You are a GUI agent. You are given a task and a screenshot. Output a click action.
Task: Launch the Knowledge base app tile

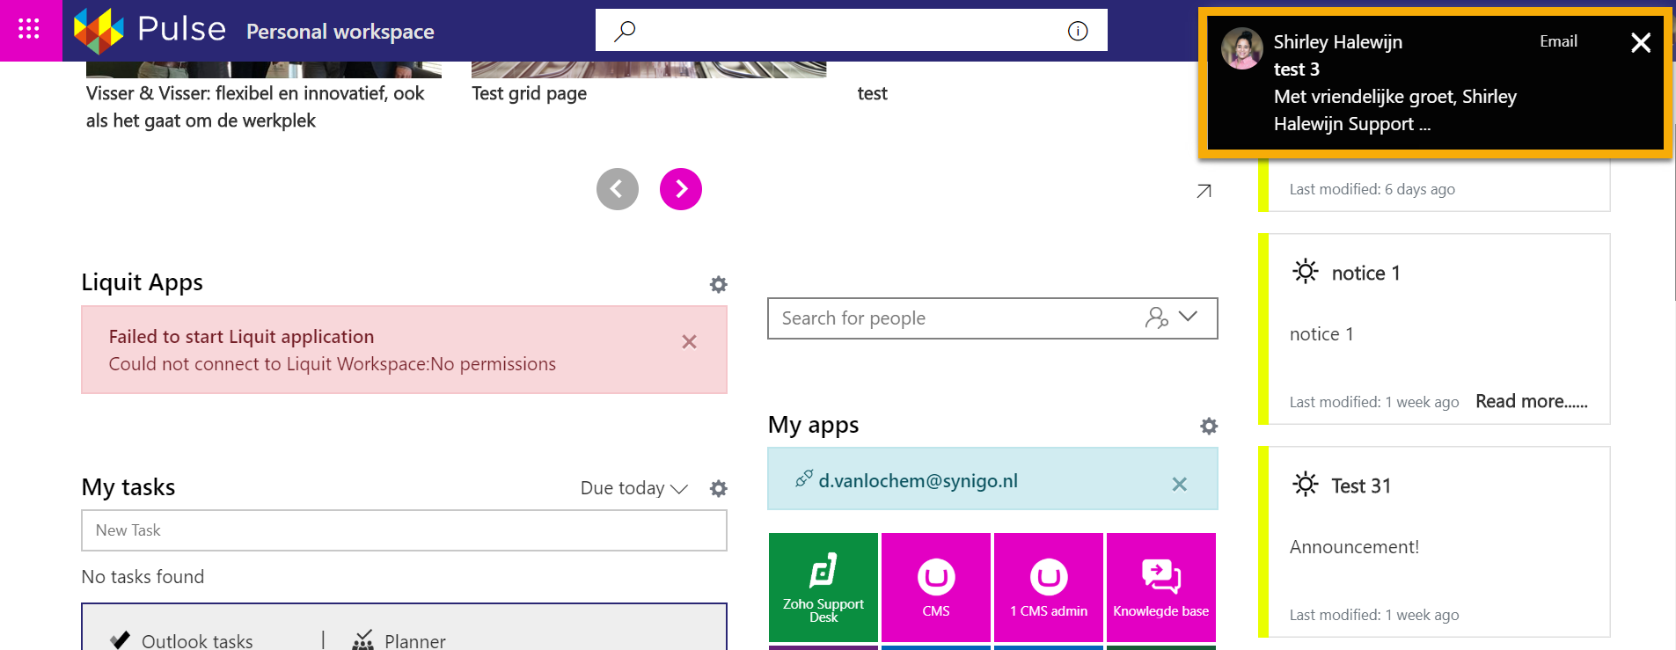coord(1161,587)
